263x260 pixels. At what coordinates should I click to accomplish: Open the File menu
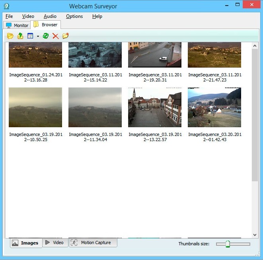coord(9,16)
